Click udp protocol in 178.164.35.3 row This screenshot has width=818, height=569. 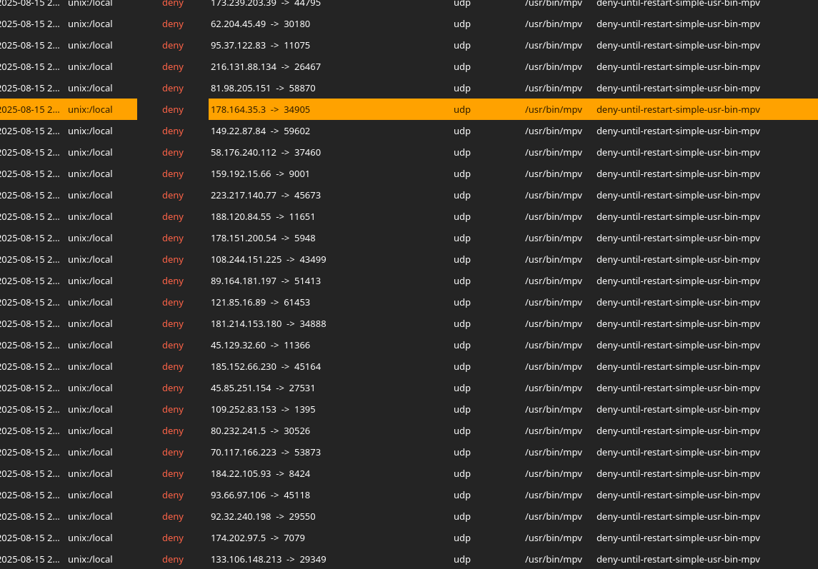[462, 110]
